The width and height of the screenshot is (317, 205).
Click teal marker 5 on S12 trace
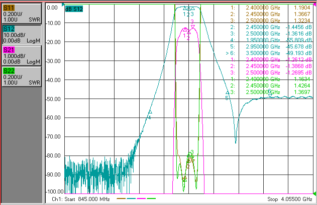tap(228, 92)
